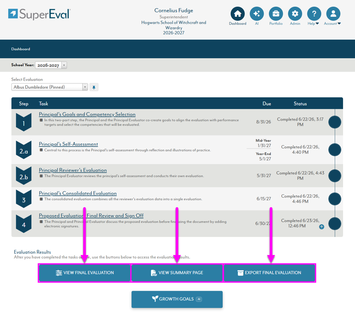Click the Completed 6/22/26, 4:46 PM status
Image resolution: width=355 pixels, height=313 pixels.
coord(300,199)
